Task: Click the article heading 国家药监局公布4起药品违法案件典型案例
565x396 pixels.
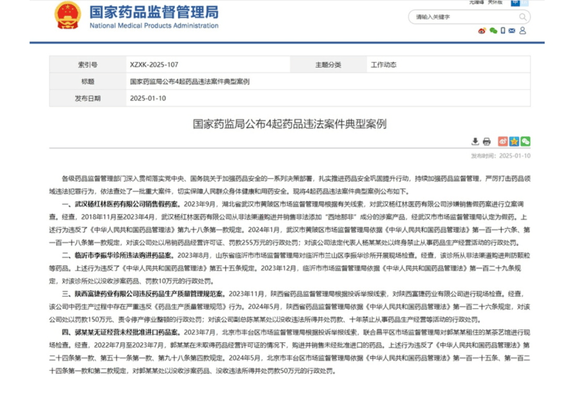Action: 290,124
